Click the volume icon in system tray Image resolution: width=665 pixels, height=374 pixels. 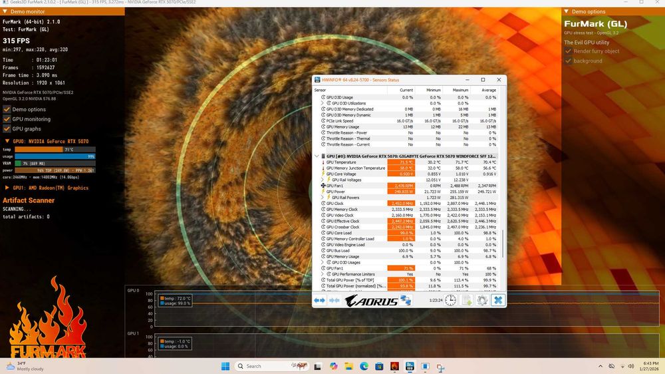(631, 366)
